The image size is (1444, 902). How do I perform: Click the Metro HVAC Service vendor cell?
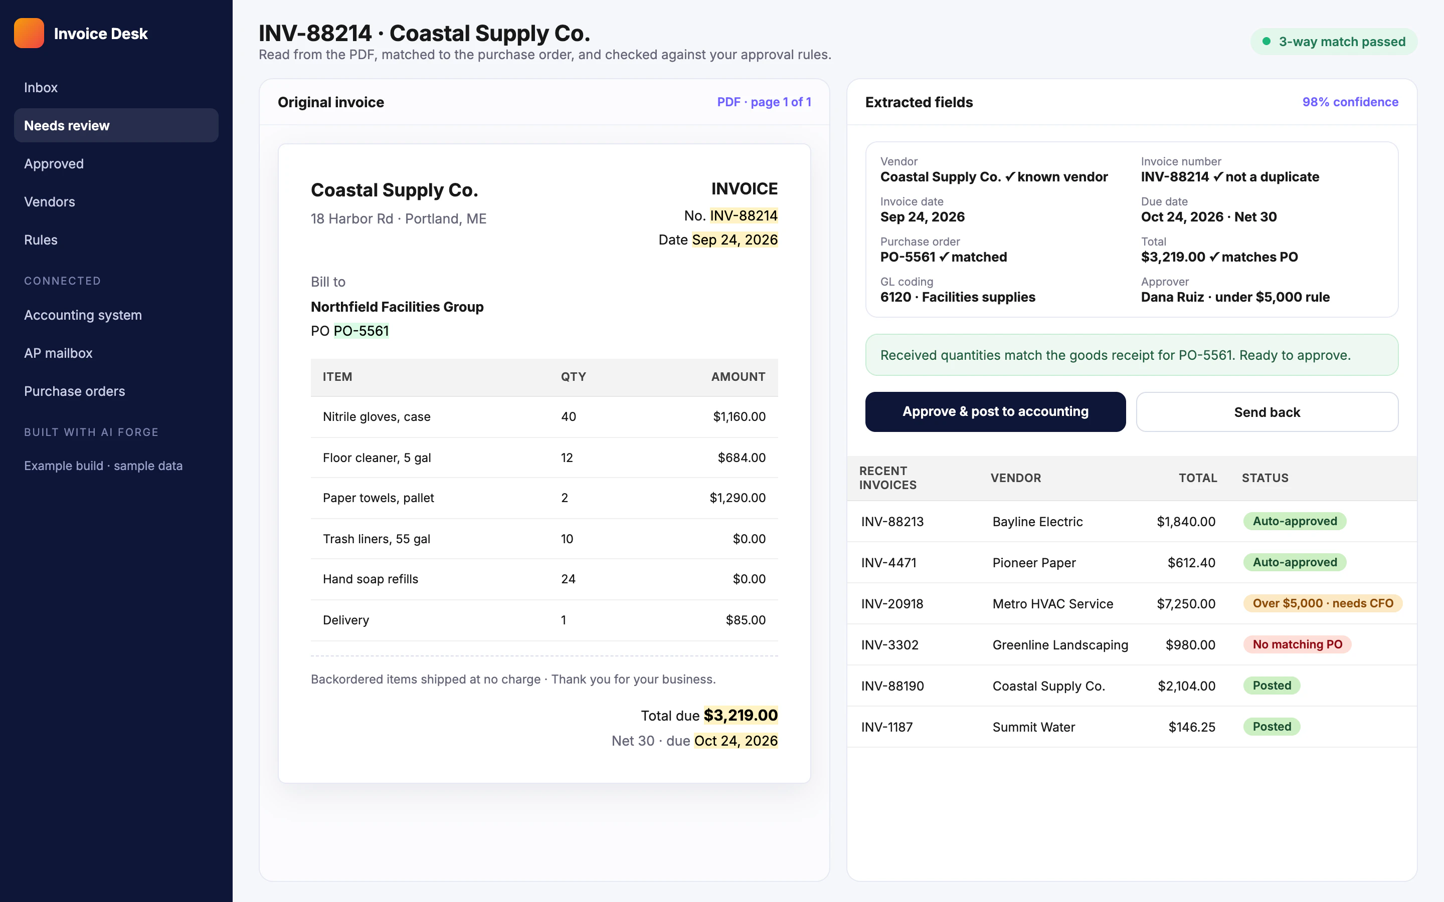coord(1052,604)
